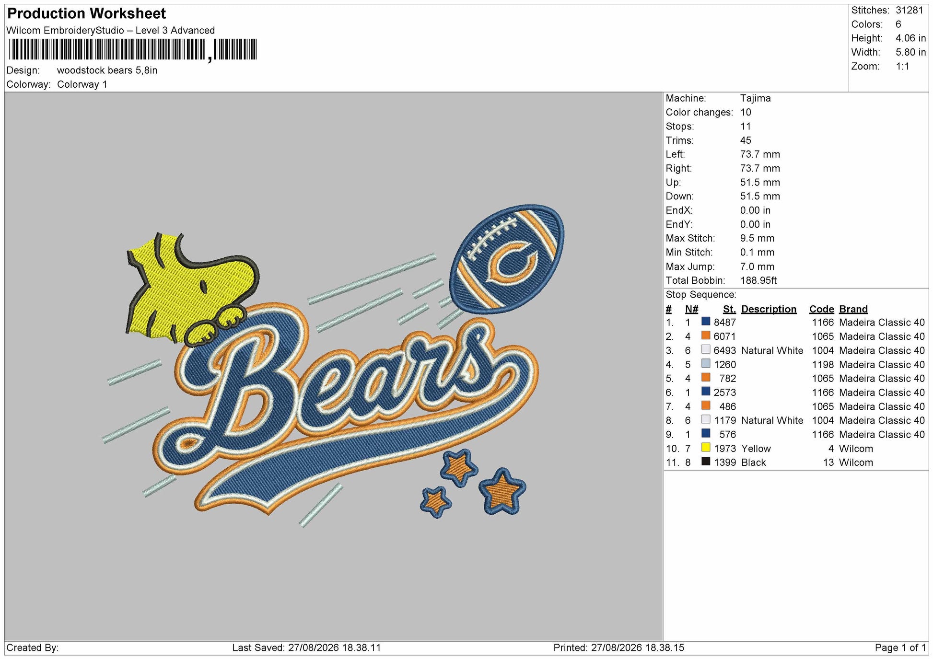933x659 pixels.
Task: Click the "Yellow" description in stop 10
Action: click(756, 449)
